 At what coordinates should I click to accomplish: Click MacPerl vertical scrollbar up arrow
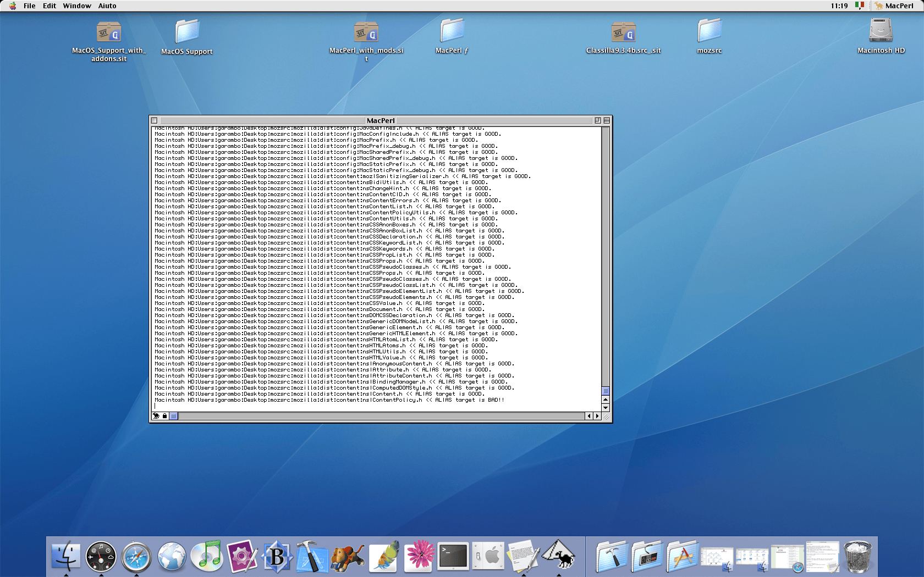click(606, 400)
